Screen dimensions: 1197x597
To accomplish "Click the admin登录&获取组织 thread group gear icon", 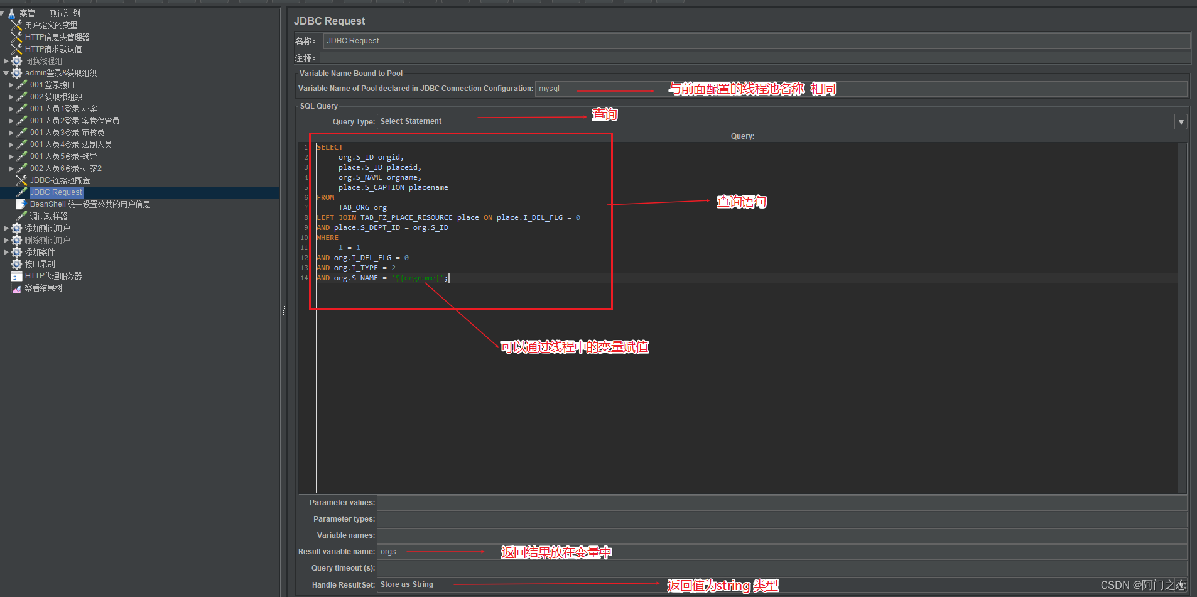I will (17, 73).
